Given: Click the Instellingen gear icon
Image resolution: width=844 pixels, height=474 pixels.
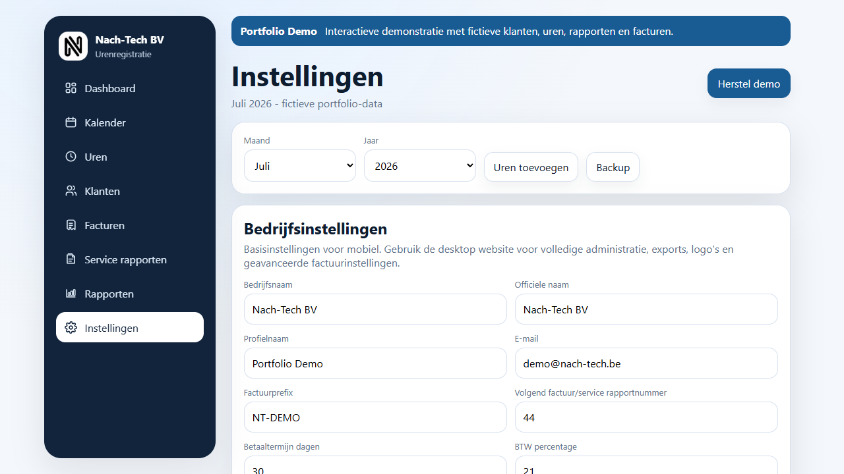Looking at the screenshot, I should pyautogui.click(x=71, y=328).
